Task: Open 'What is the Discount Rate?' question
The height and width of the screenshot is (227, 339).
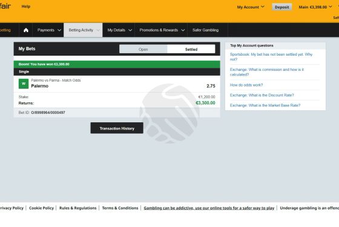Action: (x=262, y=95)
